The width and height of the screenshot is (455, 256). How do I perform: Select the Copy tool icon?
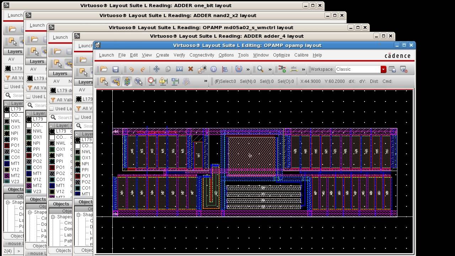click(x=168, y=69)
